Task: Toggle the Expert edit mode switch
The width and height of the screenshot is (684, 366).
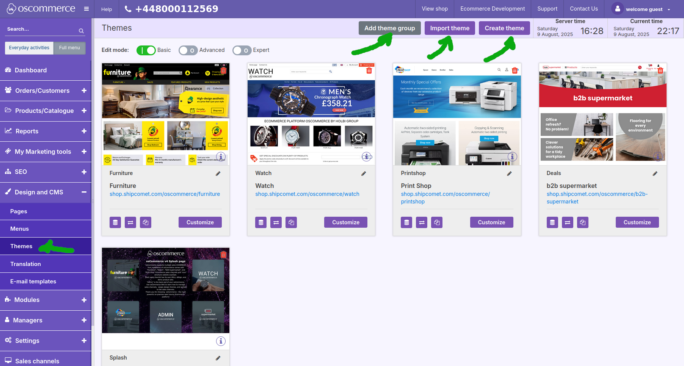Action: 242,50
